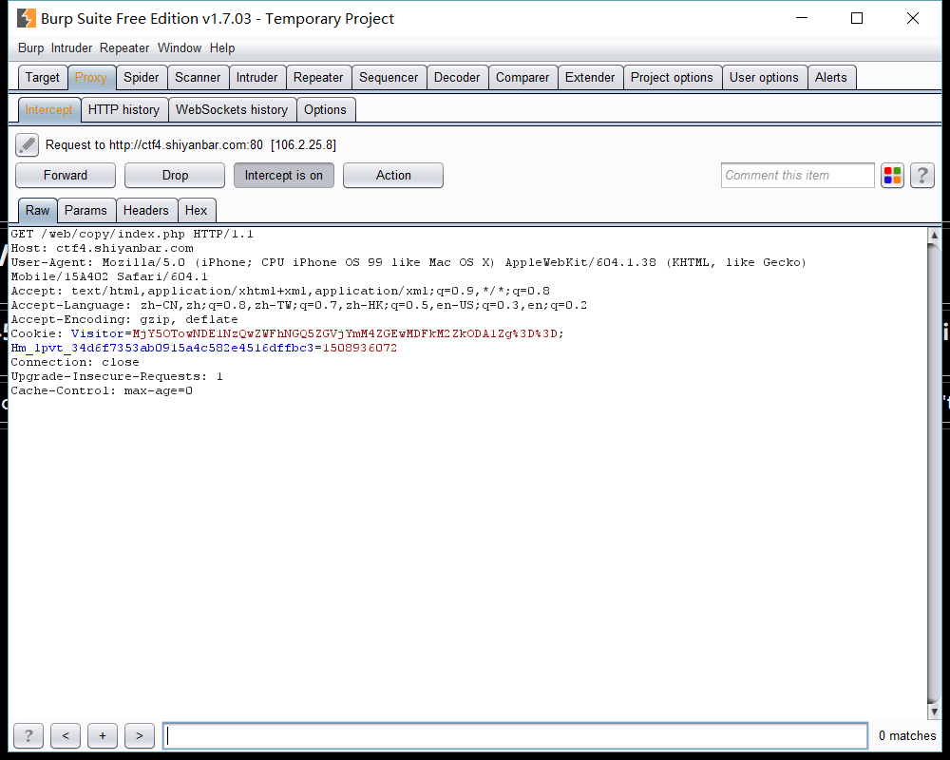Switch to the Hex view tab
This screenshot has width=950, height=760.
196,210
